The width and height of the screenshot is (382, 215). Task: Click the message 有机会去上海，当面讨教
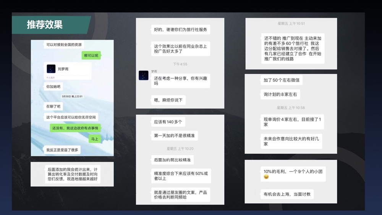tap(287, 194)
